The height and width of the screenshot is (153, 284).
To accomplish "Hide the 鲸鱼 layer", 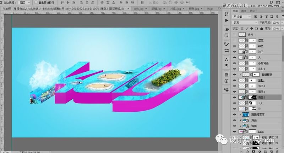I will coord(234,46).
